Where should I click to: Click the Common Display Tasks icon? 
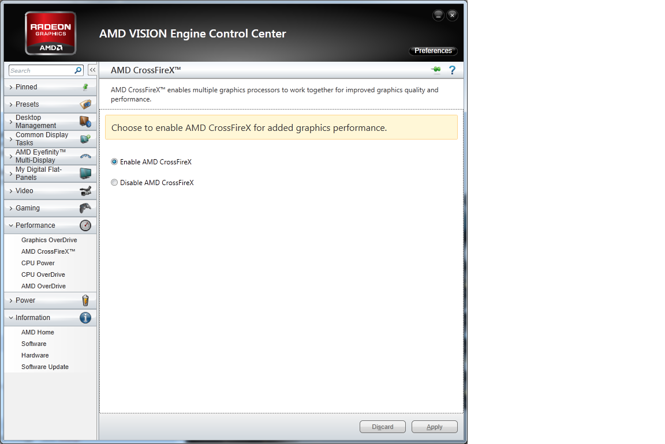85,139
